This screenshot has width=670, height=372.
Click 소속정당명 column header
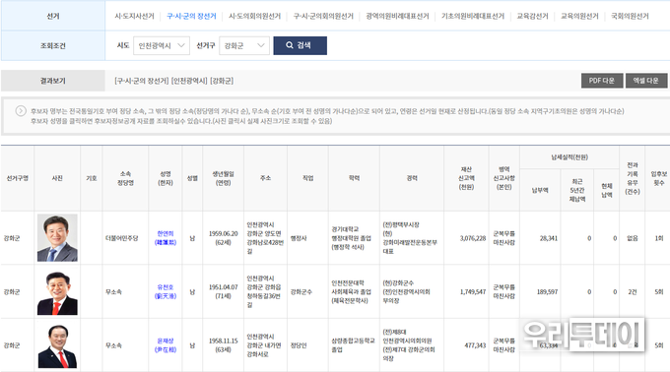click(125, 178)
